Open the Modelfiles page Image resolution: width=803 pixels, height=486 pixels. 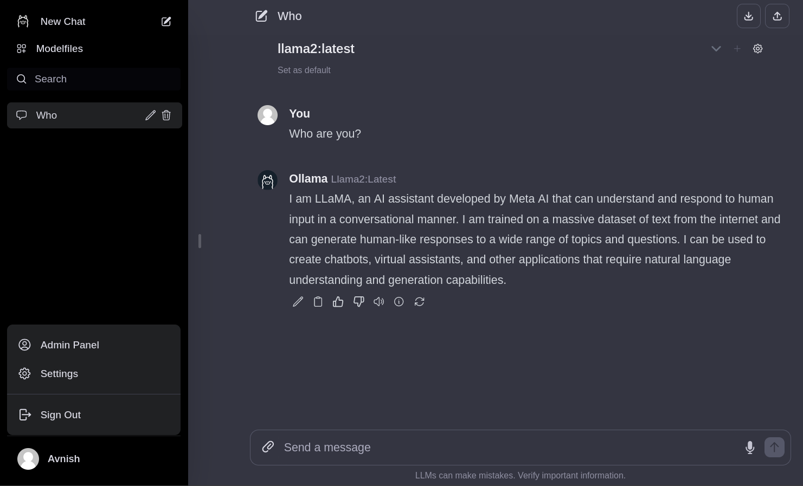tap(94, 49)
